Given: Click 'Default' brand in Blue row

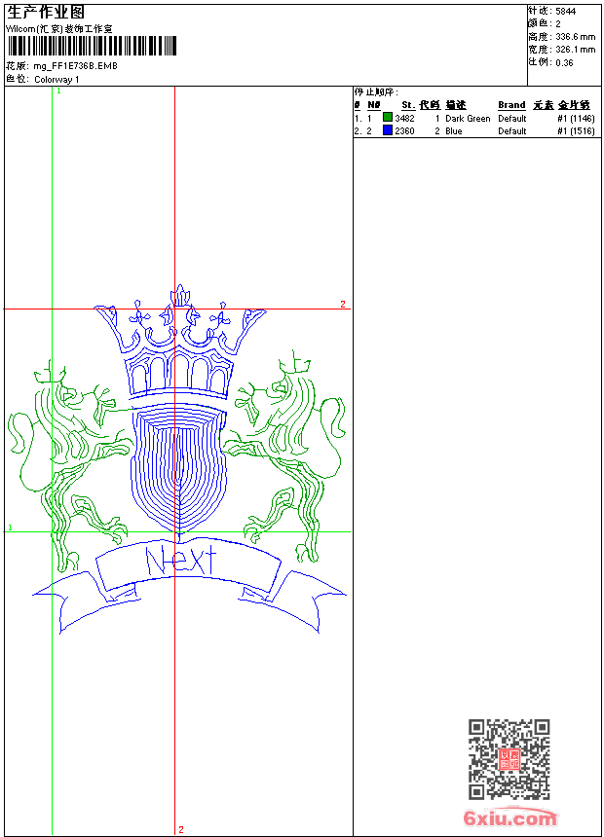Looking at the screenshot, I should (x=512, y=130).
